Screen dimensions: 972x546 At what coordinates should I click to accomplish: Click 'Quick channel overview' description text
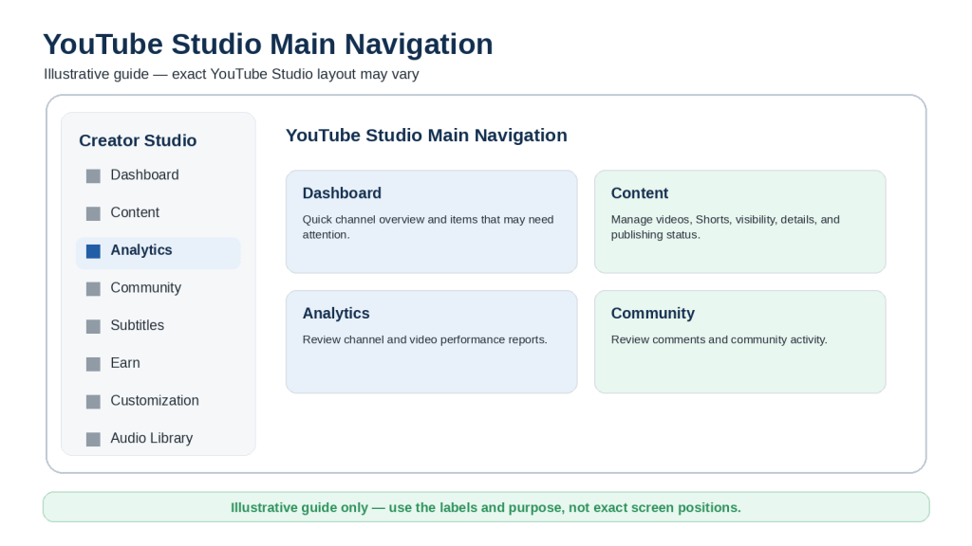(x=428, y=227)
